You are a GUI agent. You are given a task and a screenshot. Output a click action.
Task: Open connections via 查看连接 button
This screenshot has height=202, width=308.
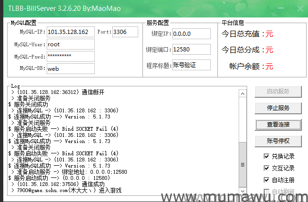[x=278, y=125]
